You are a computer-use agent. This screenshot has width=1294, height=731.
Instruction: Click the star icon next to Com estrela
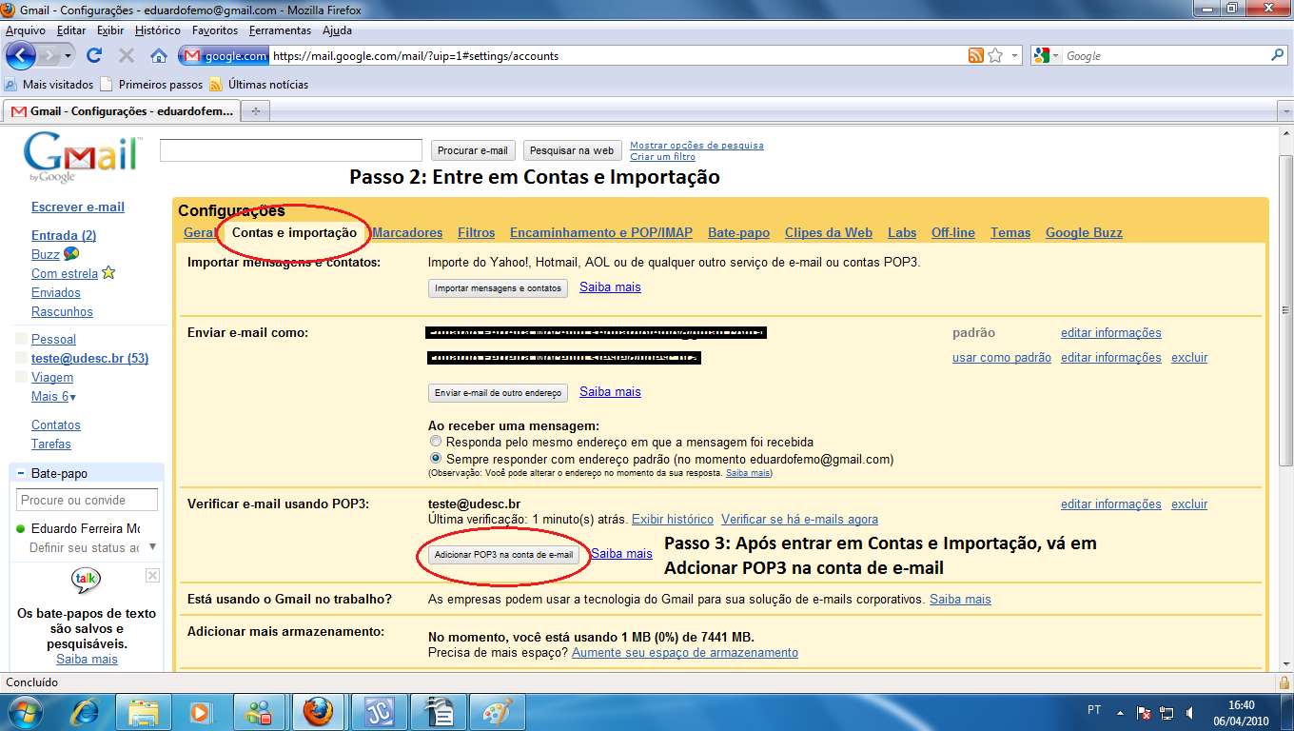tap(108, 272)
